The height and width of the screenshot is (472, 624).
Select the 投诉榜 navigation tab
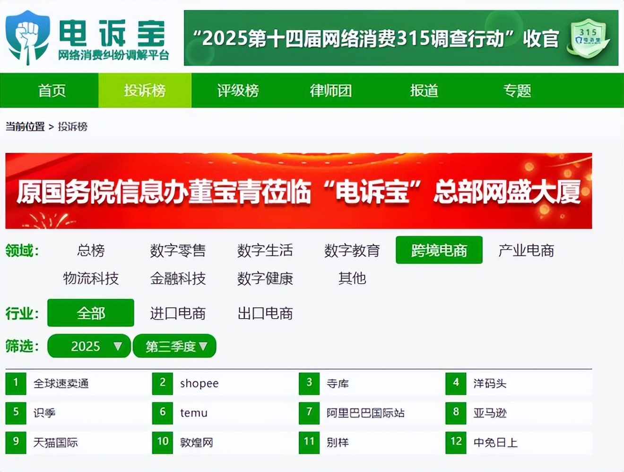pyautogui.click(x=145, y=90)
